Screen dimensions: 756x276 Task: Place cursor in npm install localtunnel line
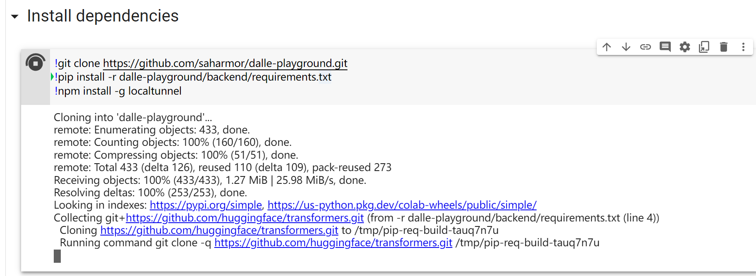pos(118,91)
